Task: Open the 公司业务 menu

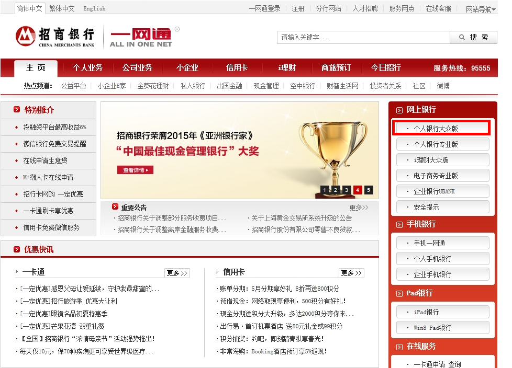Action: click(138, 67)
